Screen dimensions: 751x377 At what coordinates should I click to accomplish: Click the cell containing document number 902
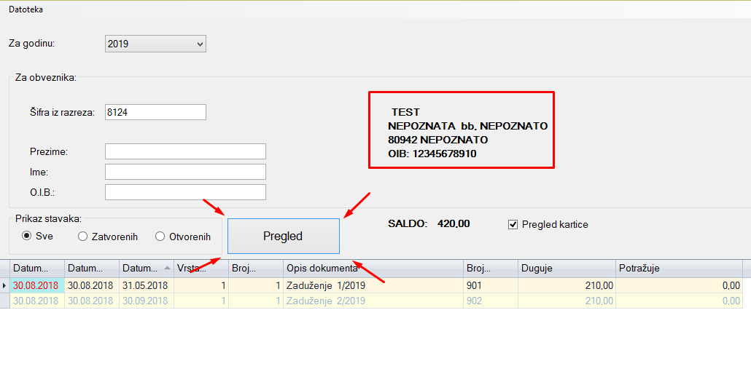490,301
